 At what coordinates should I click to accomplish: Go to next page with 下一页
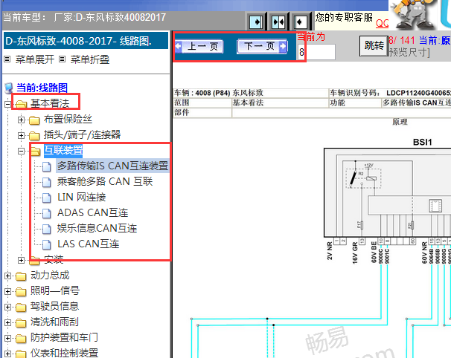pyautogui.click(x=262, y=46)
